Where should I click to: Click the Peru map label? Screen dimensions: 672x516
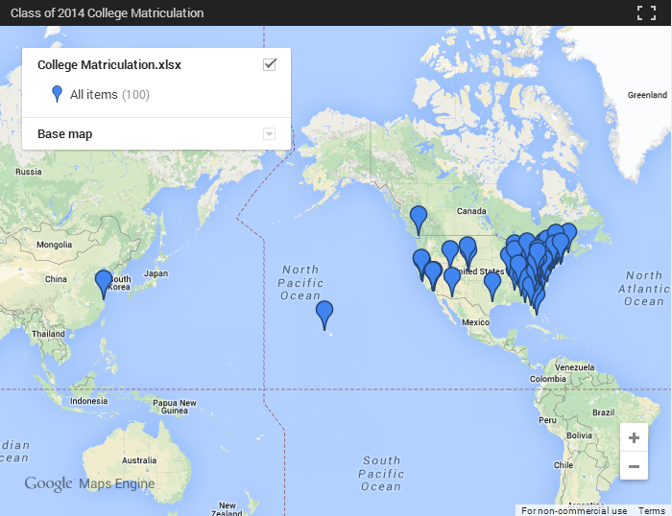(x=548, y=420)
